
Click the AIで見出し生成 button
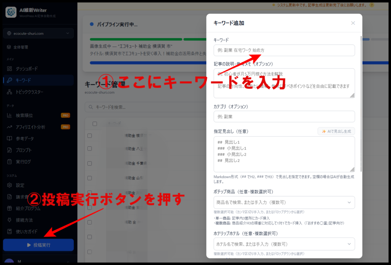click(x=336, y=131)
